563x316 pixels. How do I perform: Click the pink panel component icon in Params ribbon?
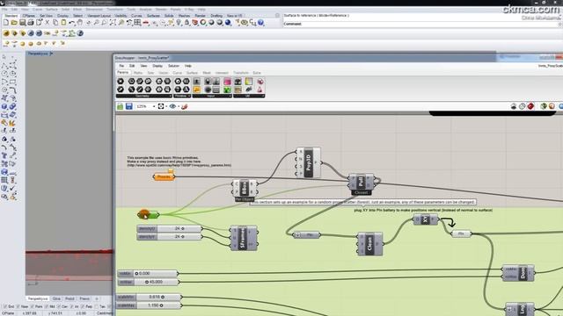click(x=227, y=82)
